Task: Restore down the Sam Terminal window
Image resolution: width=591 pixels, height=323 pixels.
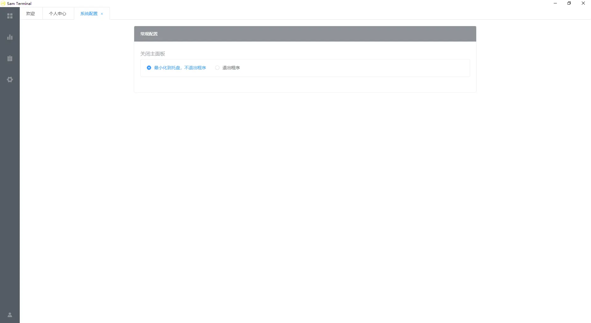Action: 569,3
